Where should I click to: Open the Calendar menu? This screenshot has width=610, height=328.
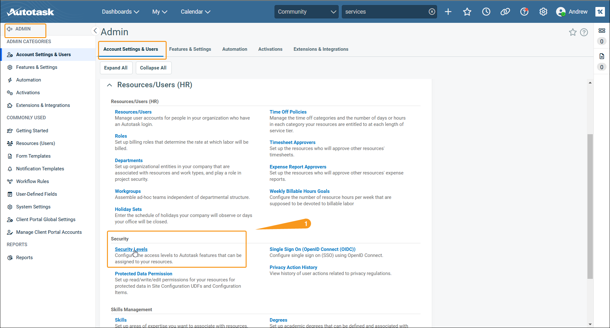click(196, 12)
